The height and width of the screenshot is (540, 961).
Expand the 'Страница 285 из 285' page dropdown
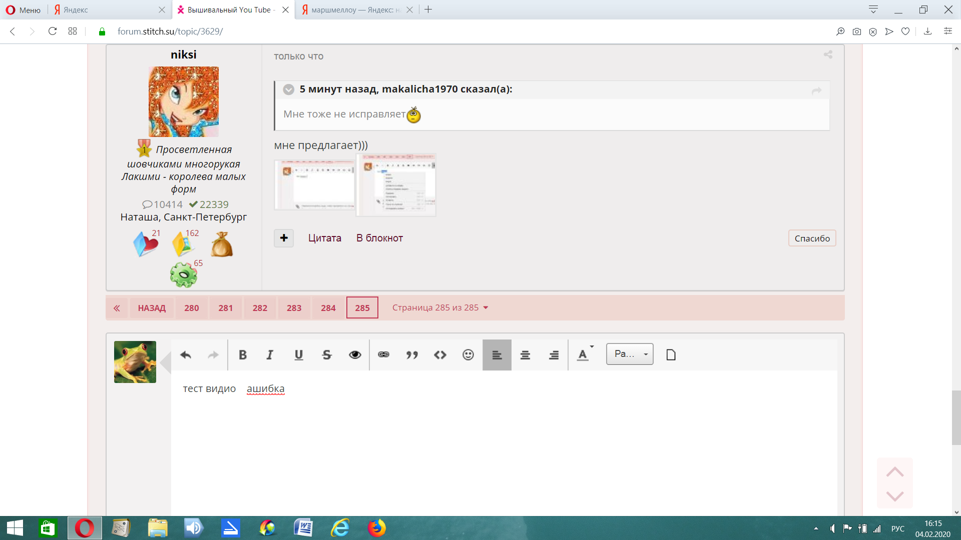tap(440, 308)
